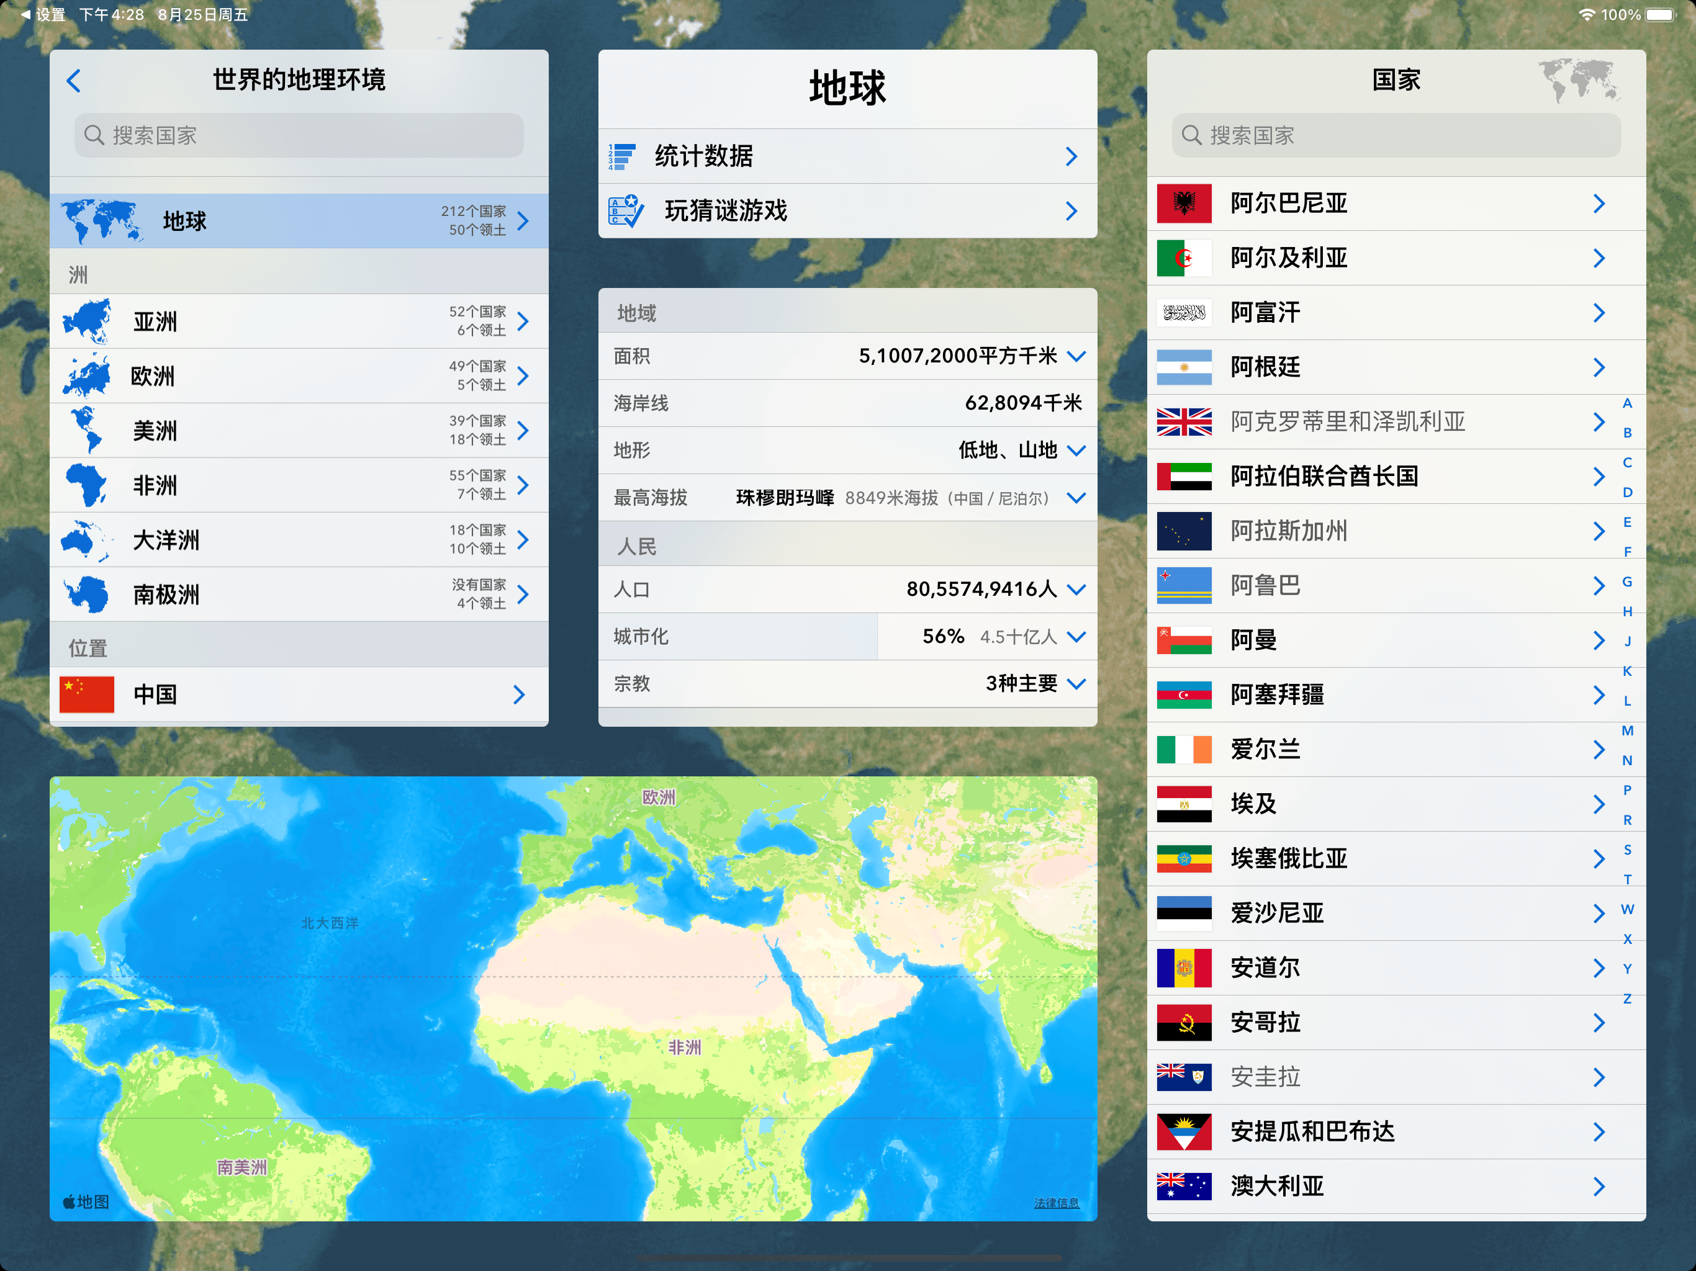
Task: Jump to letter M in the alphabet index
Action: tap(1627, 730)
